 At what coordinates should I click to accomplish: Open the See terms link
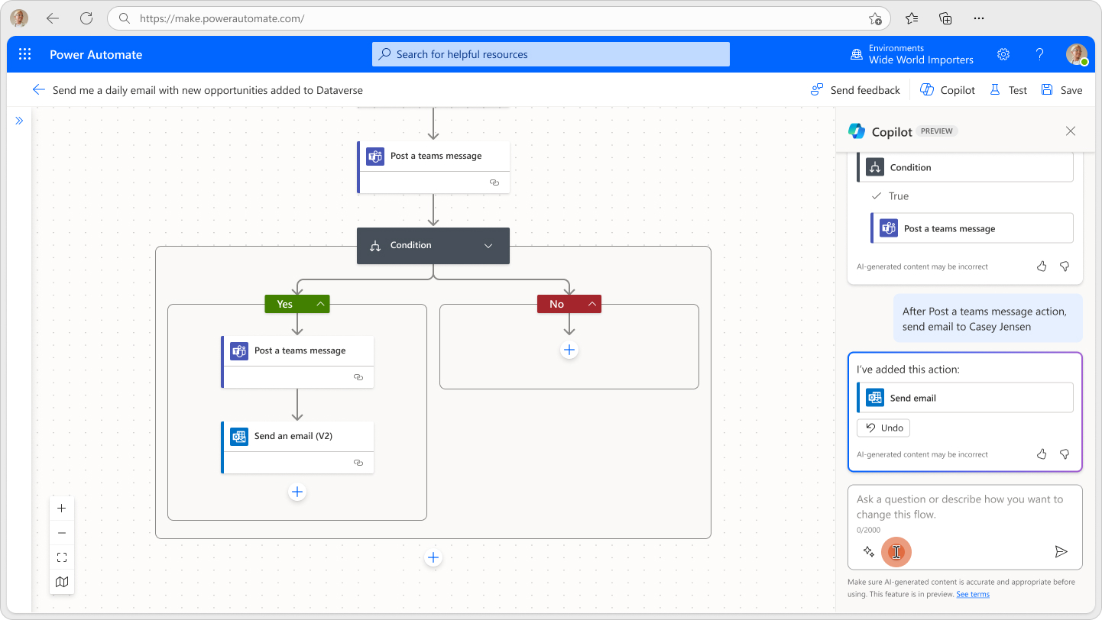[973, 594]
